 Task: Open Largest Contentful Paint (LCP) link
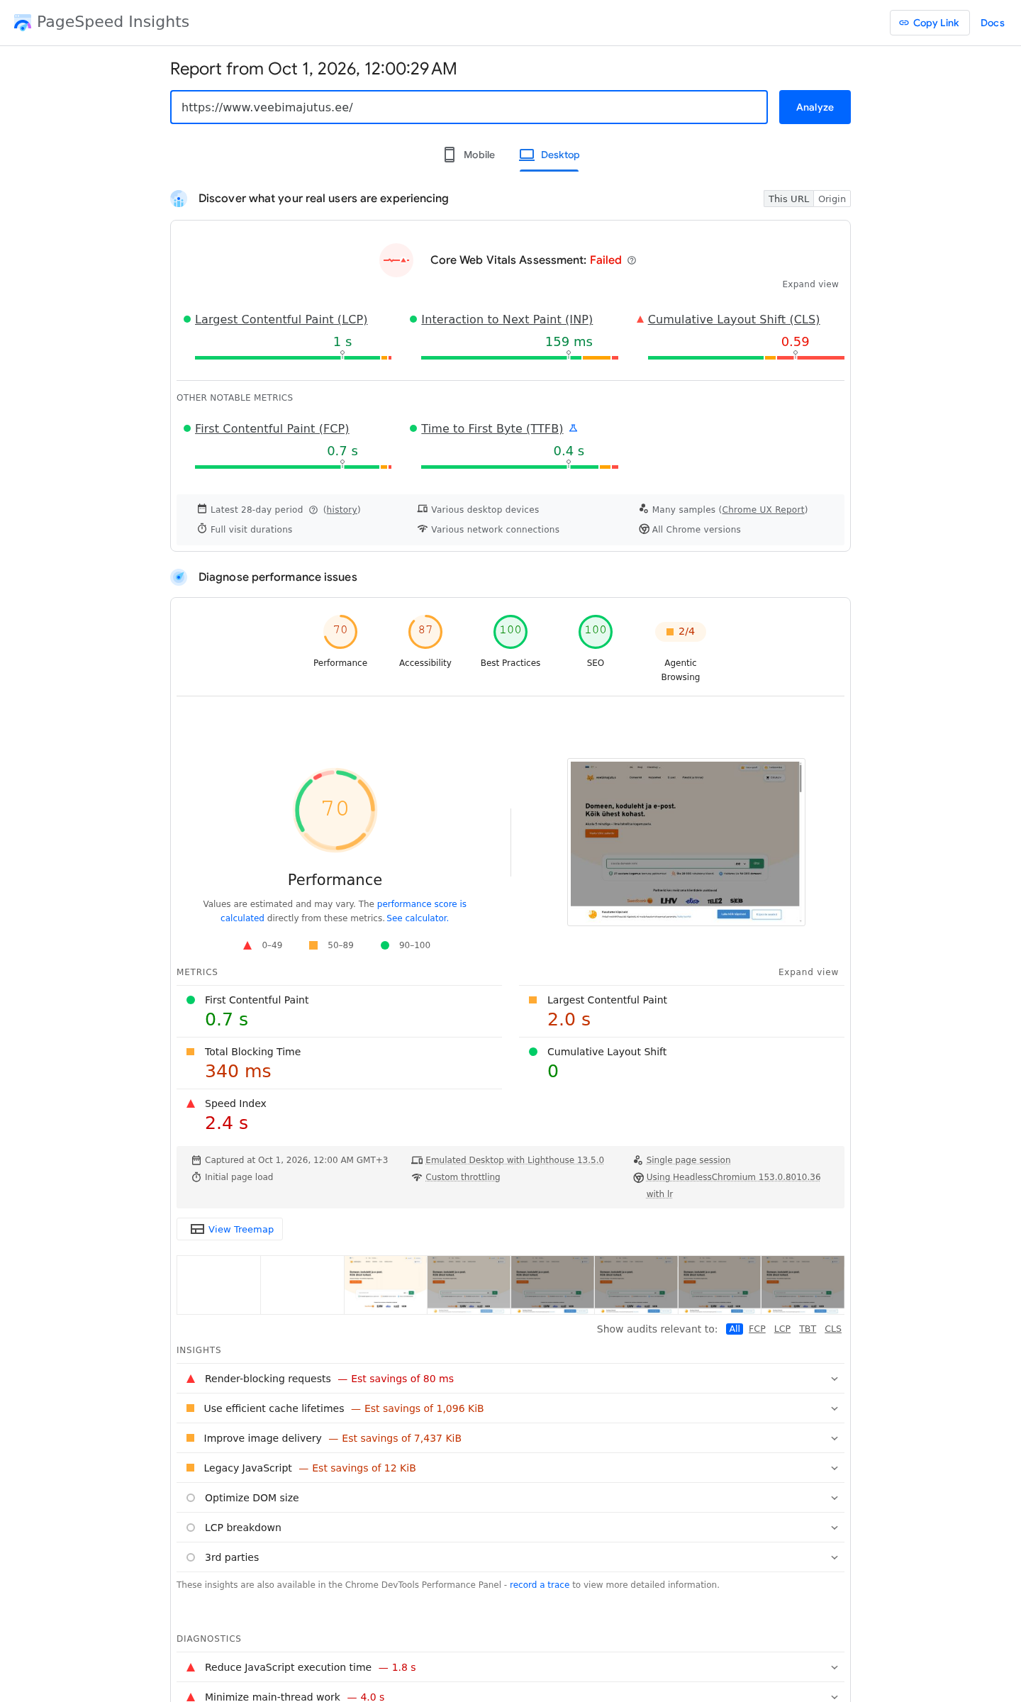pos(281,319)
